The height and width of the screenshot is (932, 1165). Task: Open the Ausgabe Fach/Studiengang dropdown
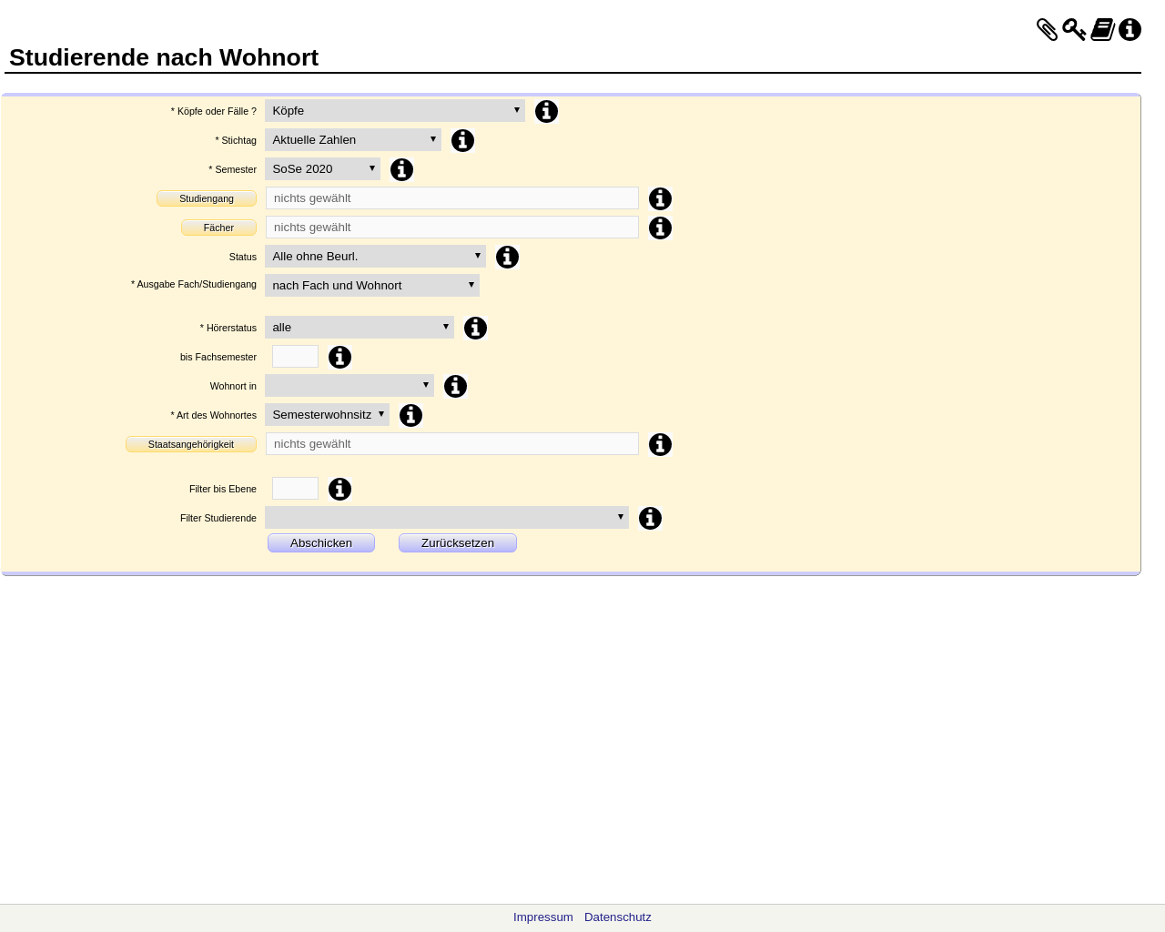[372, 285]
